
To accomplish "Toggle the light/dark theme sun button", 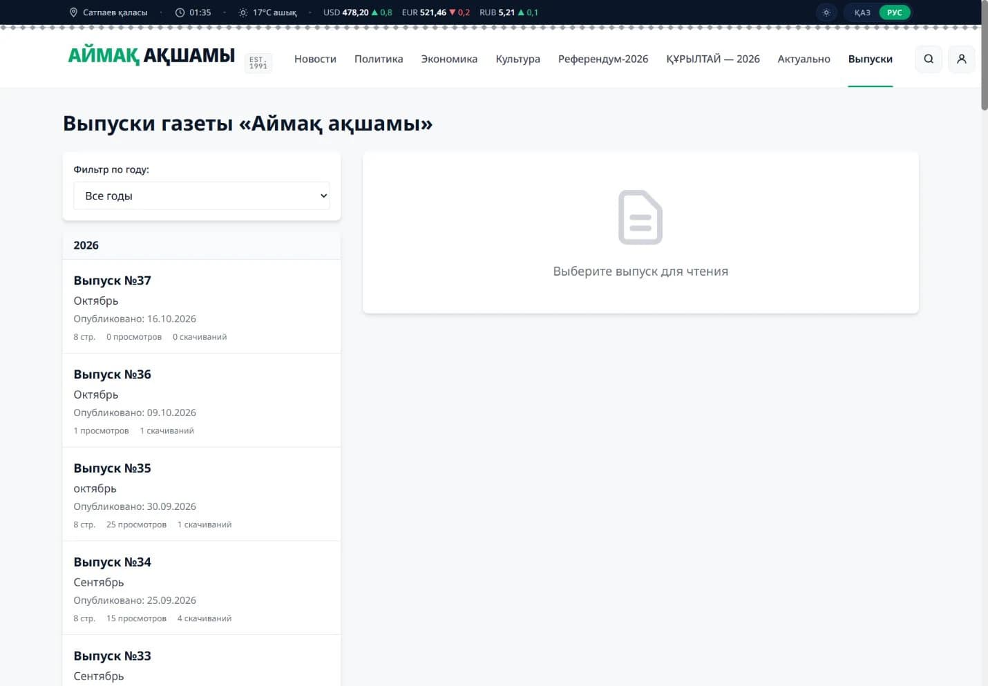I will 826,12.
